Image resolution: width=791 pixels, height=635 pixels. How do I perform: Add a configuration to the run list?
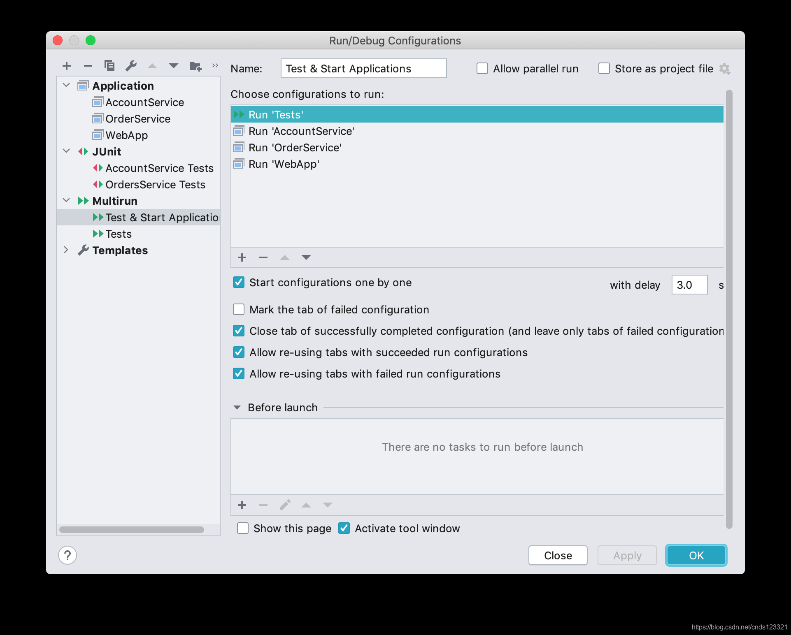tap(242, 257)
